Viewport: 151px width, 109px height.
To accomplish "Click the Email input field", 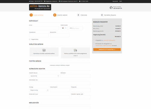I will pos(44,28).
